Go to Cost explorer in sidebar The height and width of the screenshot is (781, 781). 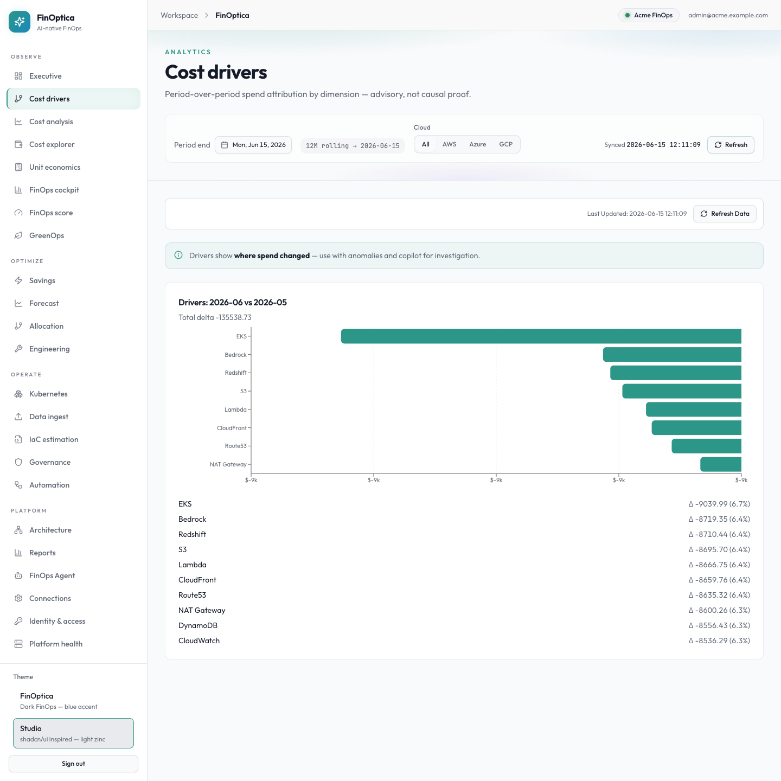coord(73,144)
